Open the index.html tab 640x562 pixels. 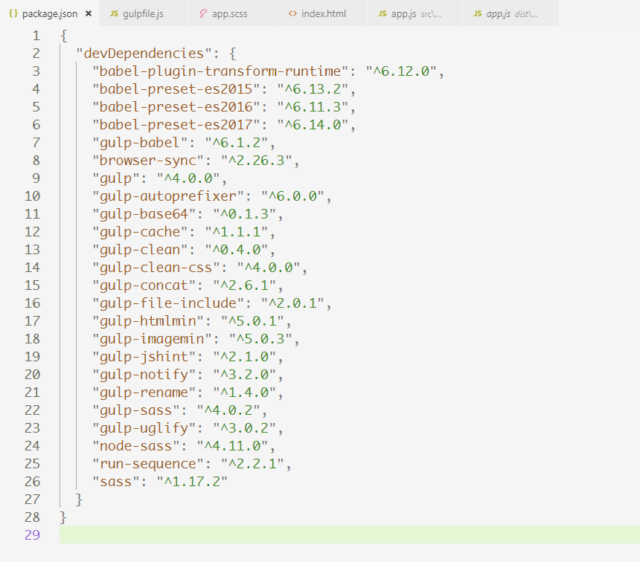pyautogui.click(x=322, y=13)
